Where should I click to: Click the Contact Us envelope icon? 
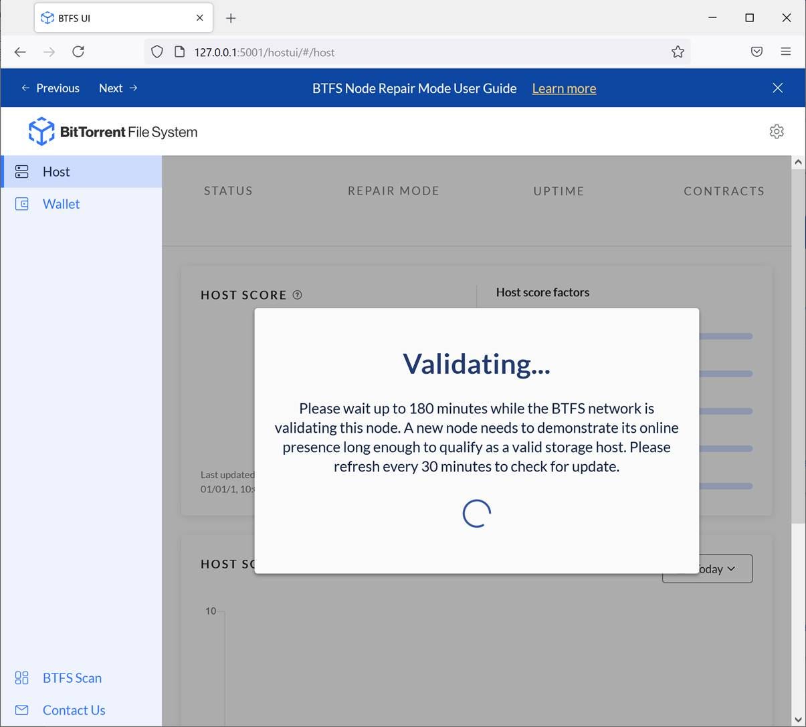(x=22, y=710)
